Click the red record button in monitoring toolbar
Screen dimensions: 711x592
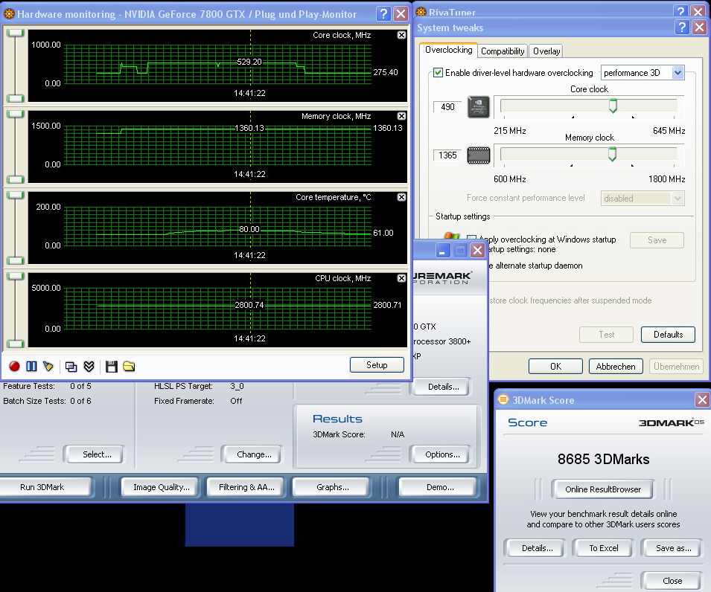coord(14,366)
